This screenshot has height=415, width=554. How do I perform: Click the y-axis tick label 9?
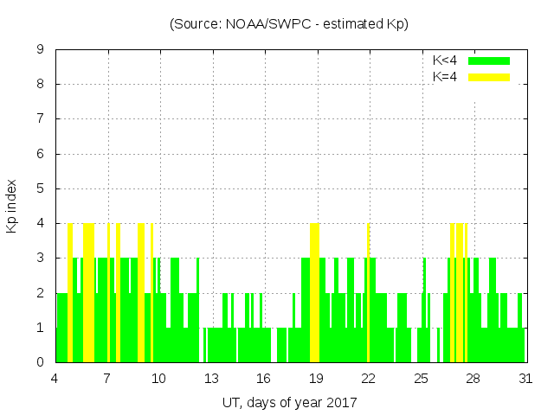coord(40,50)
